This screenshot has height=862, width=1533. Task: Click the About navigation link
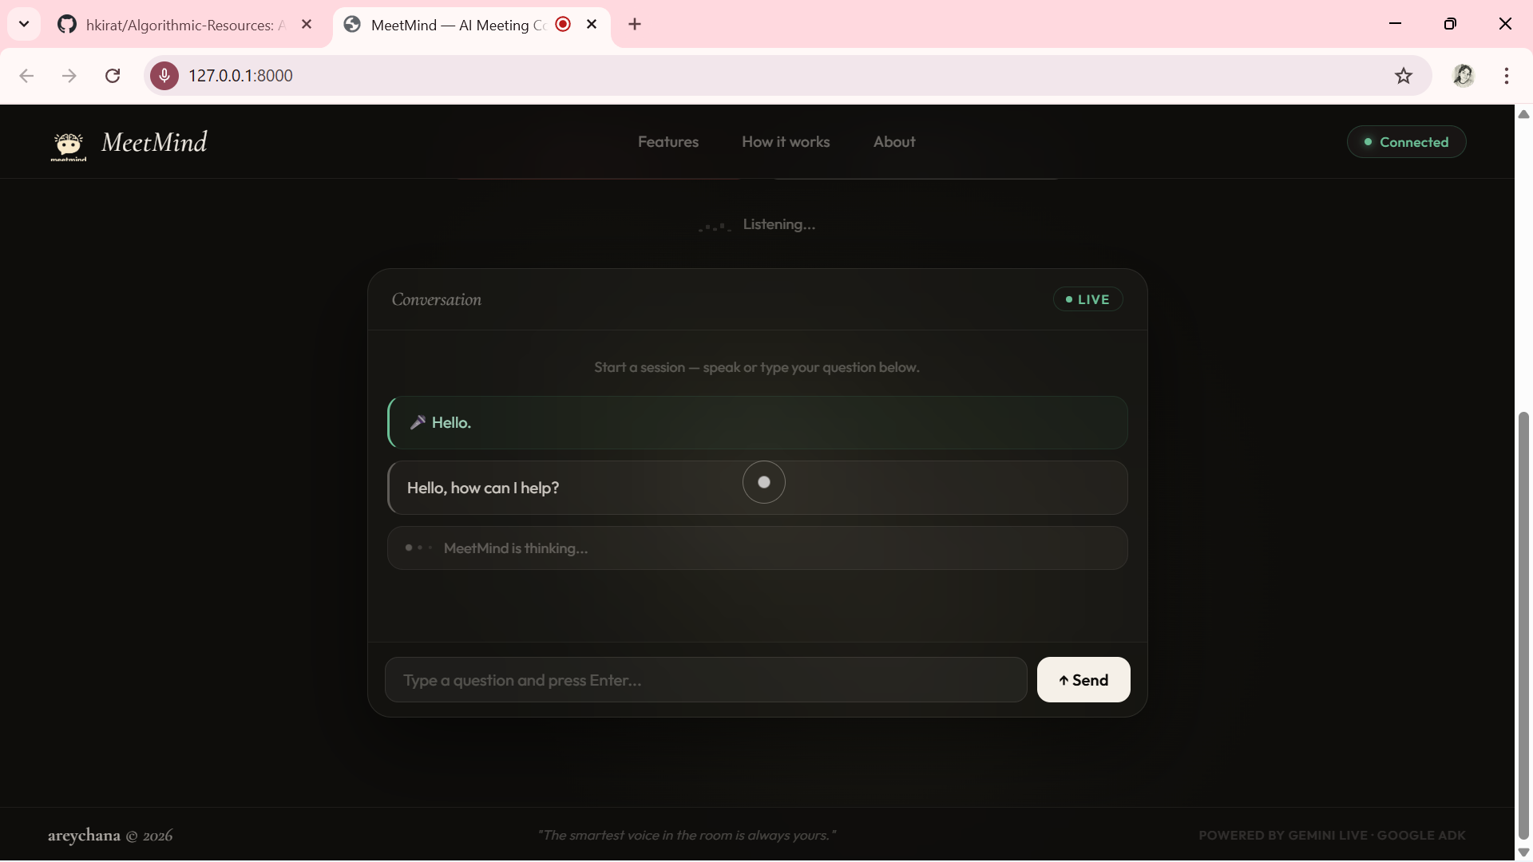(894, 142)
